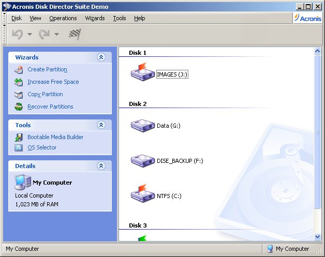Click the computer icon in status bar
The width and height of the screenshot is (325, 257).
270,249
